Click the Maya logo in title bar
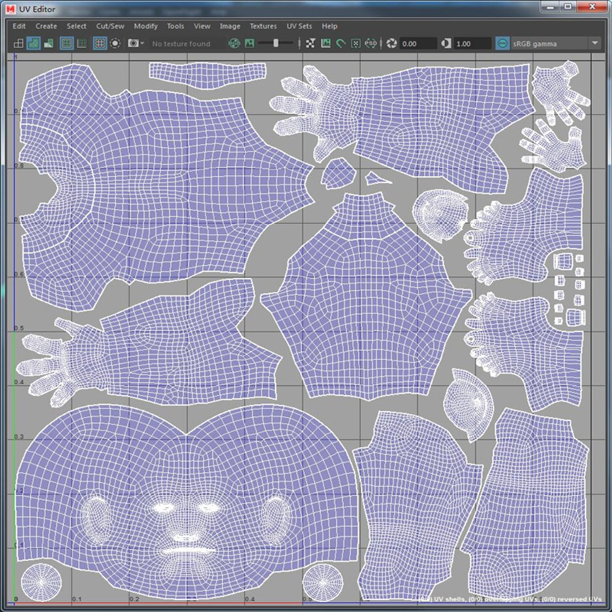 click(11, 9)
